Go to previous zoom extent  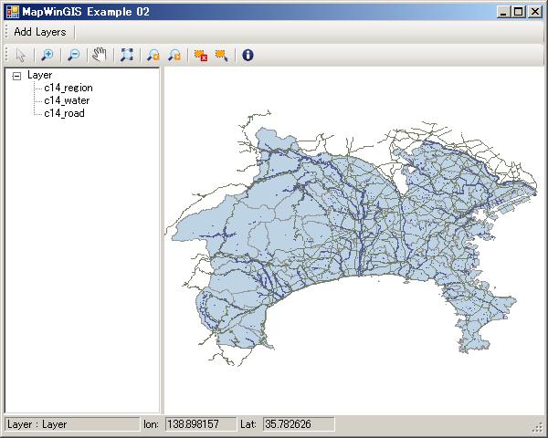pyautogui.click(x=153, y=55)
